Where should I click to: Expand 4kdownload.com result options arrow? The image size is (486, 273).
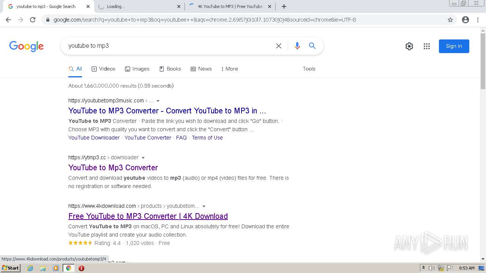[204, 206]
